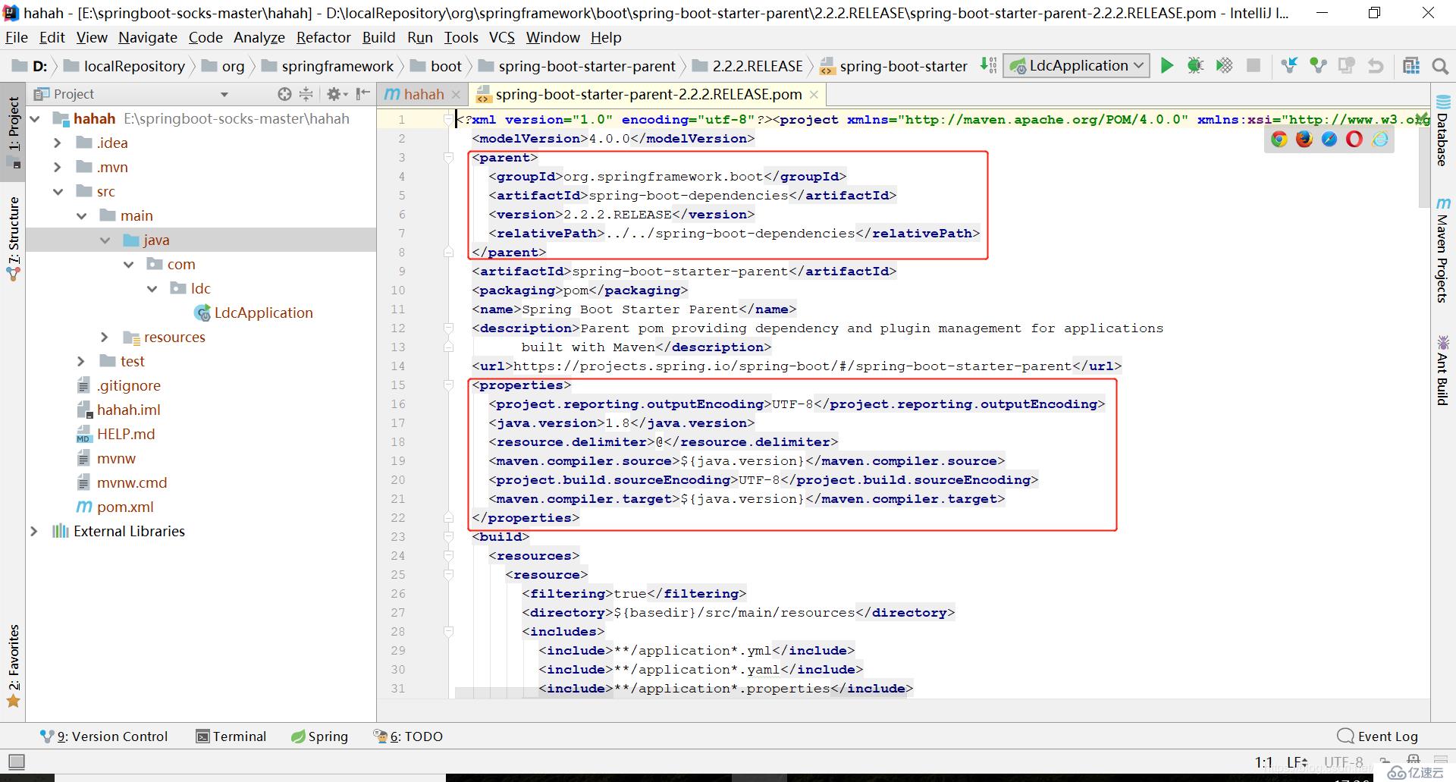Click scroll from source target icon

[284, 94]
